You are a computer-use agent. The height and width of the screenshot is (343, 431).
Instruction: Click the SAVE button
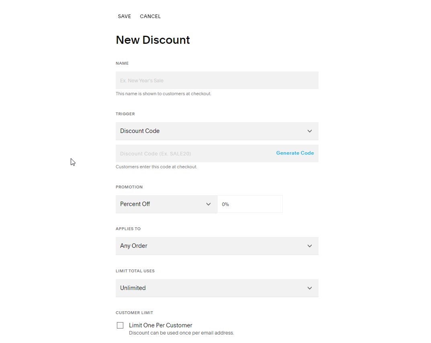(125, 16)
